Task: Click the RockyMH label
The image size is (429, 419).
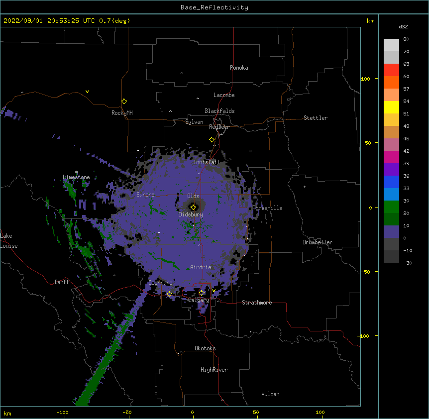Action: click(x=122, y=113)
